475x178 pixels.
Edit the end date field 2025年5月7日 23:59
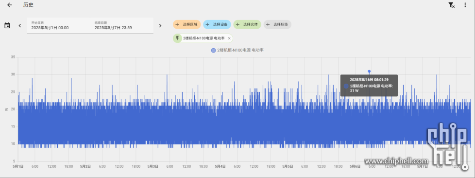coord(121,25)
